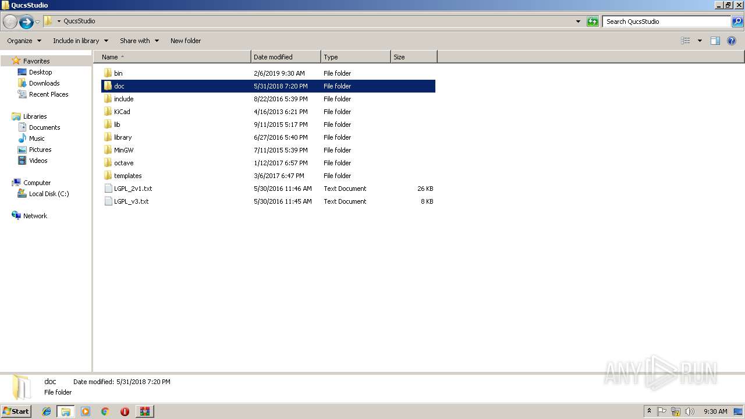Expand address bar root folder arrow
Screen dimensions: 745x419
click(x=59, y=21)
